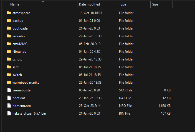
Task: Select the switch folder name
Action: click(17, 75)
